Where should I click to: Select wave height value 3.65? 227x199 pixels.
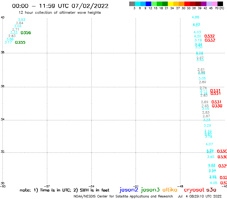tap(211, 157)
